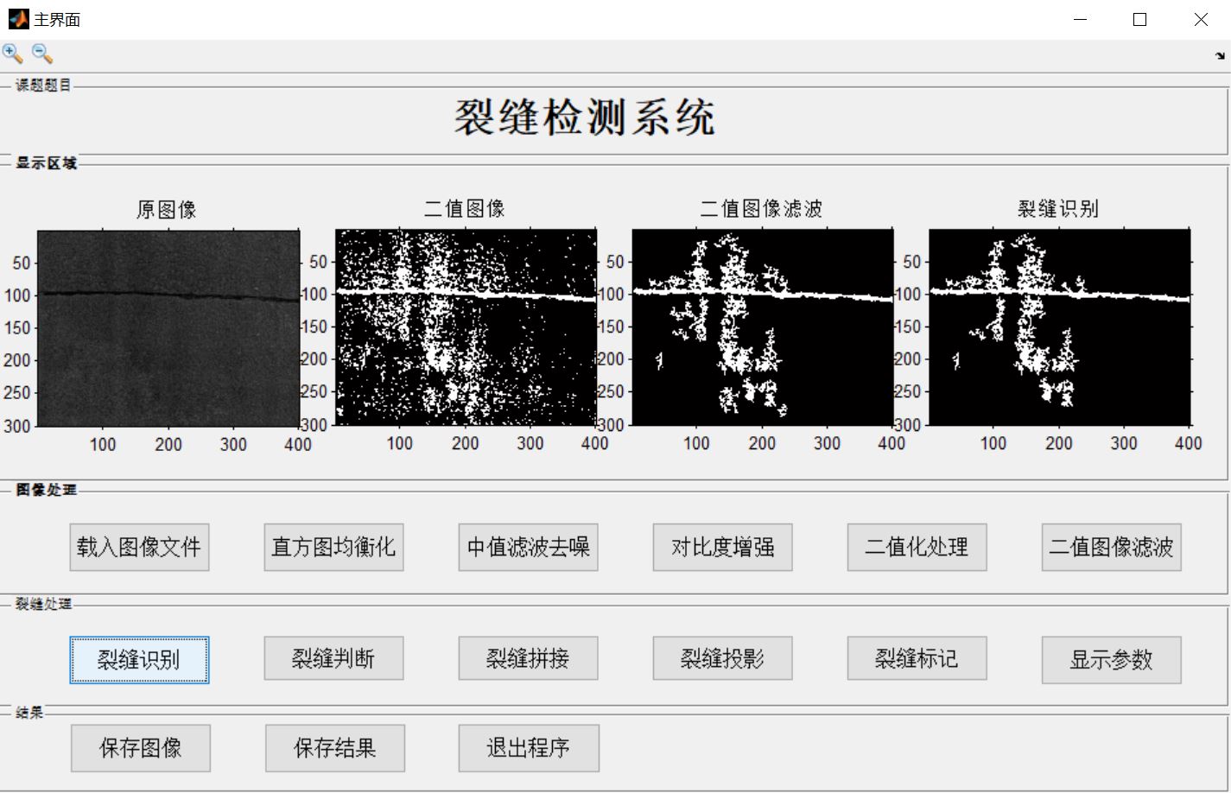Run 二值化处理 step
The height and width of the screenshot is (793, 1231).
[x=917, y=547]
